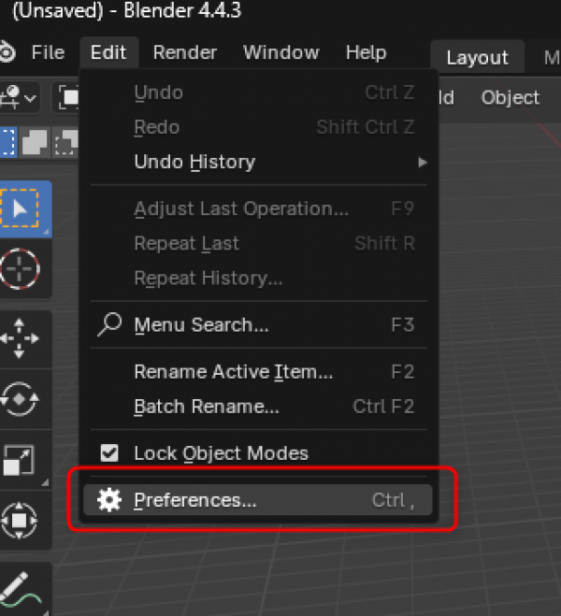The width and height of the screenshot is (561, 616).
Task: Switch to the Layout workspace tab
Action: (476, 57)
